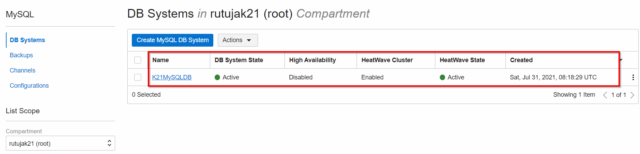The width and height of the screenshot is (640, 154).
Task: Click Create MySQL DB System button
Action: coord(172,40)
